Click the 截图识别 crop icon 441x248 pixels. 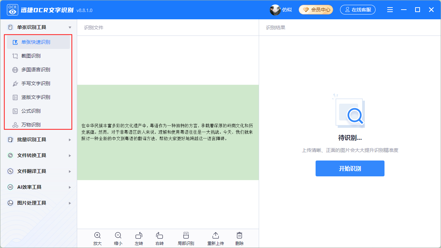pyautogui.click(x=15, y=56)
